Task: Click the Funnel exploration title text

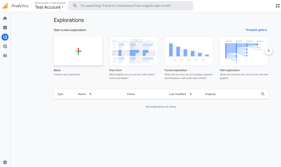Action: (176, 70)
